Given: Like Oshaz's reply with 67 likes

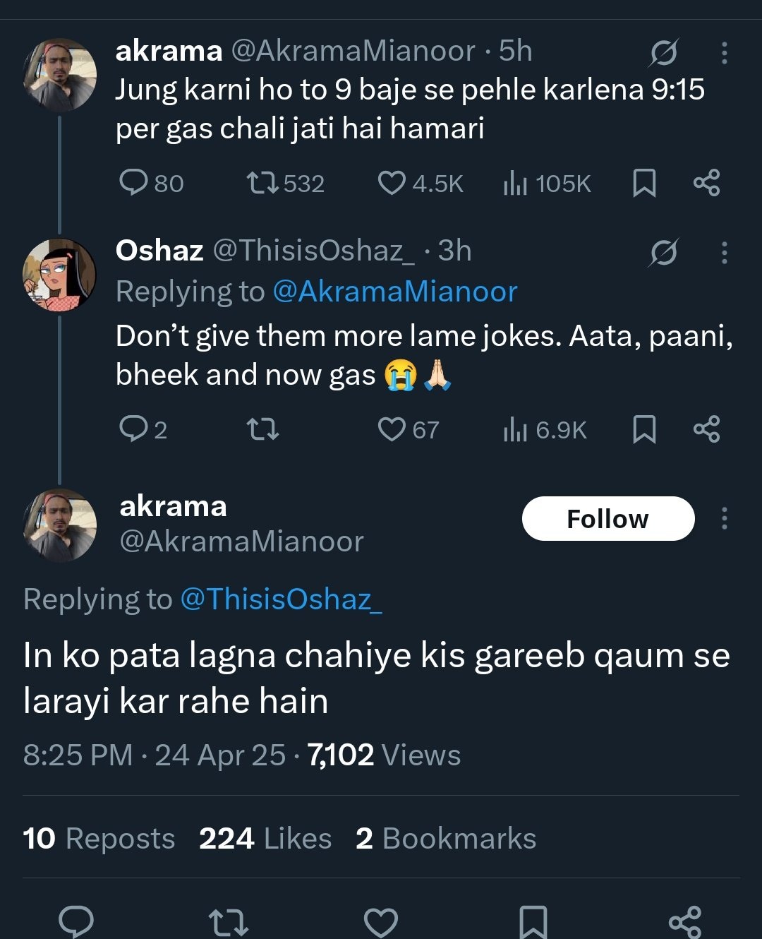Looking at the screenshot, I should pos(392,429).
